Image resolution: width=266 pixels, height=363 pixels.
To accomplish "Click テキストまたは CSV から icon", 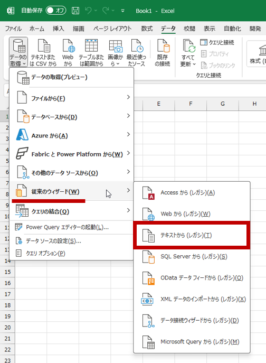I will click(43, 52).
